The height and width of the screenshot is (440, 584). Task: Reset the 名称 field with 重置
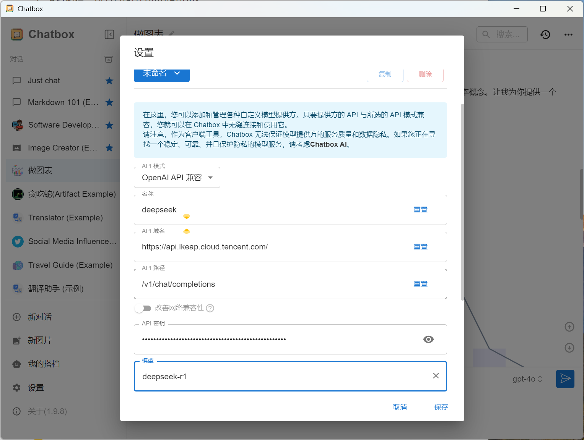pos(421,210)
